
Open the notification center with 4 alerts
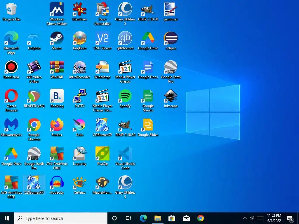coord(290,218)
